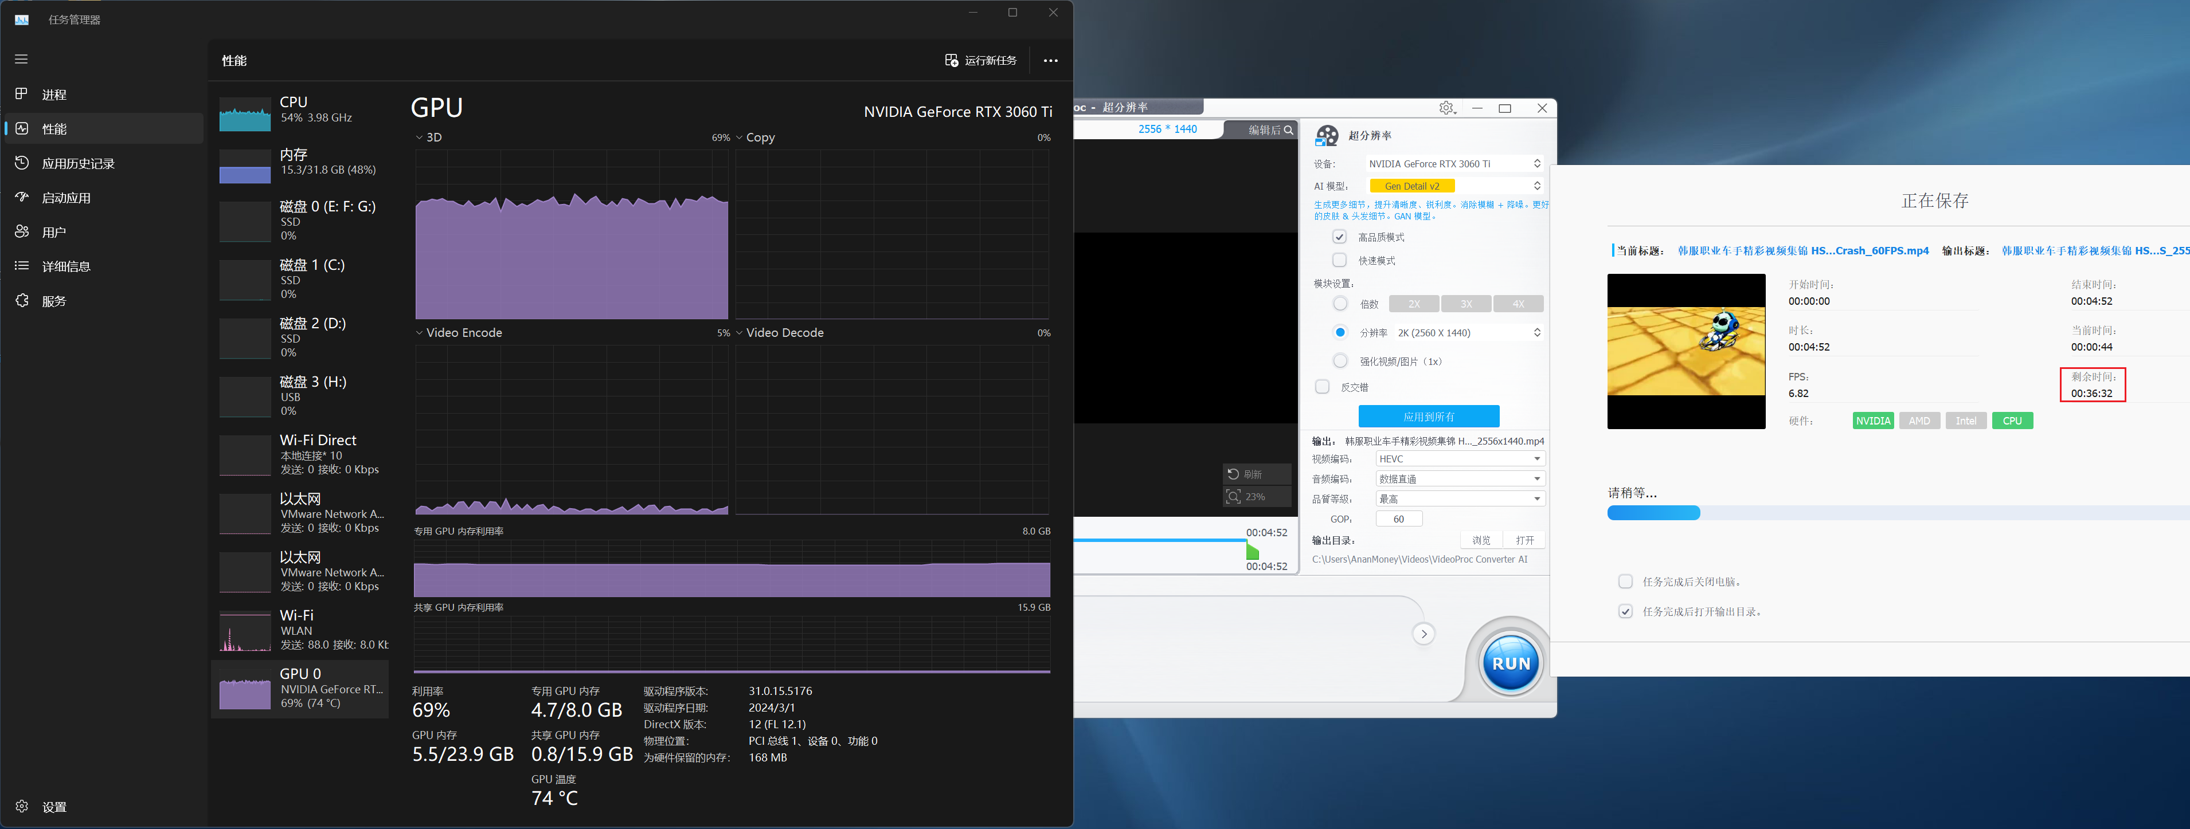The height and width of the screenshot is (829, 2190).
Task: Click the 23% zoom preview button
Action: [1257, 496]
